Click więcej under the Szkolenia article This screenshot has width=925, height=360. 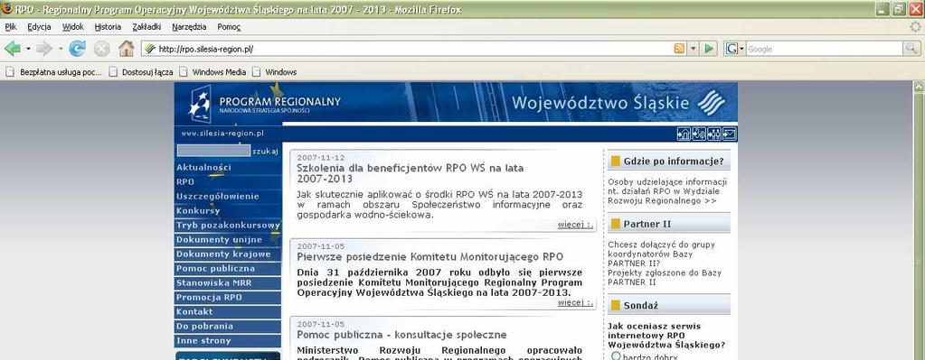coord(575,224)
